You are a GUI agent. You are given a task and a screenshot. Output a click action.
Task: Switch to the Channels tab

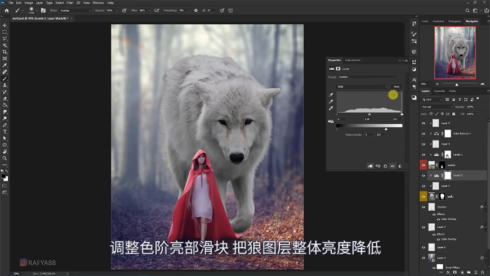tap(439, 91)
